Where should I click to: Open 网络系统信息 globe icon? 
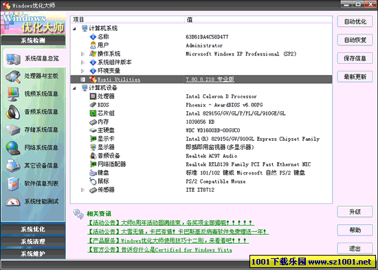[13, 148]
